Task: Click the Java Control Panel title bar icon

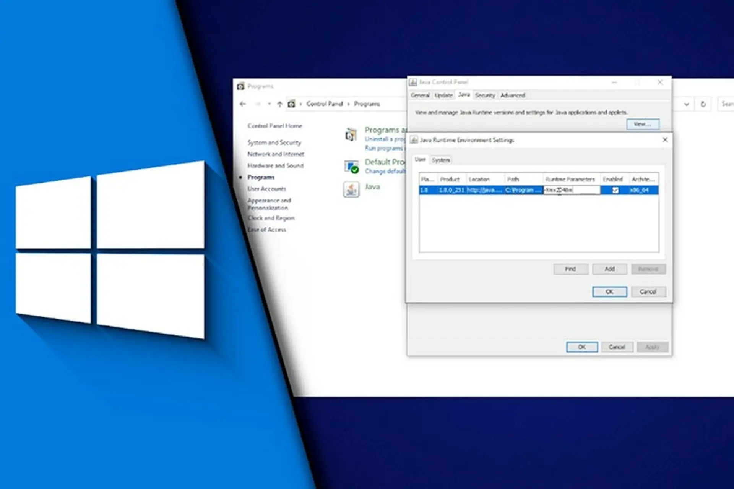Action: [x=413, y=82]
